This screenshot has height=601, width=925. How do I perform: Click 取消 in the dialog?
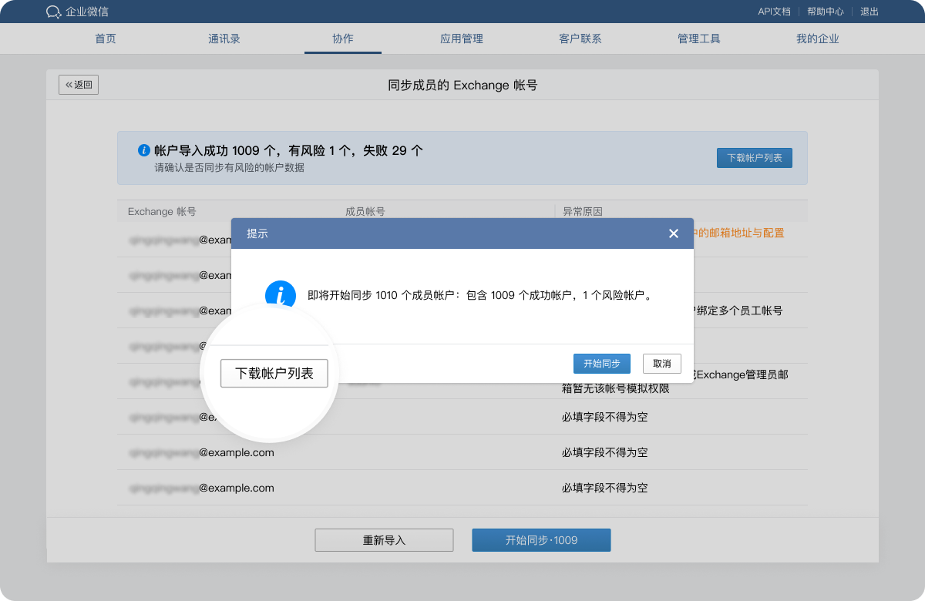pos(662,364)
